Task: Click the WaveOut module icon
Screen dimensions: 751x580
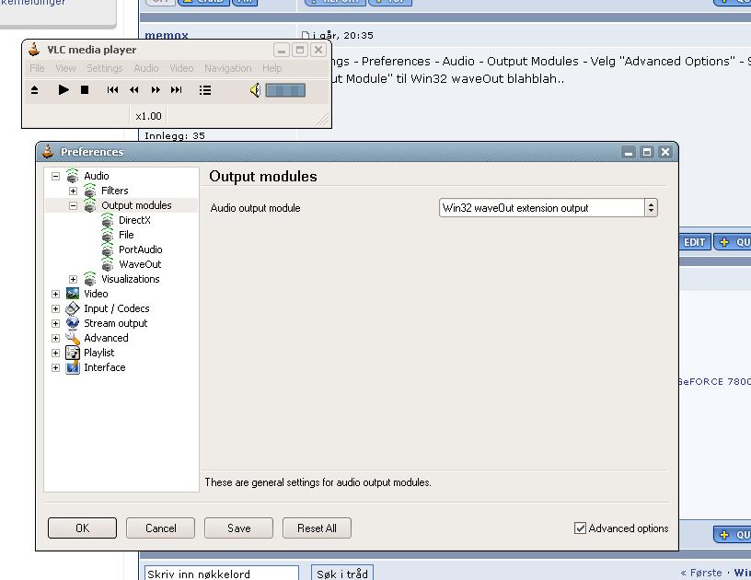Action: click(108, 264)
